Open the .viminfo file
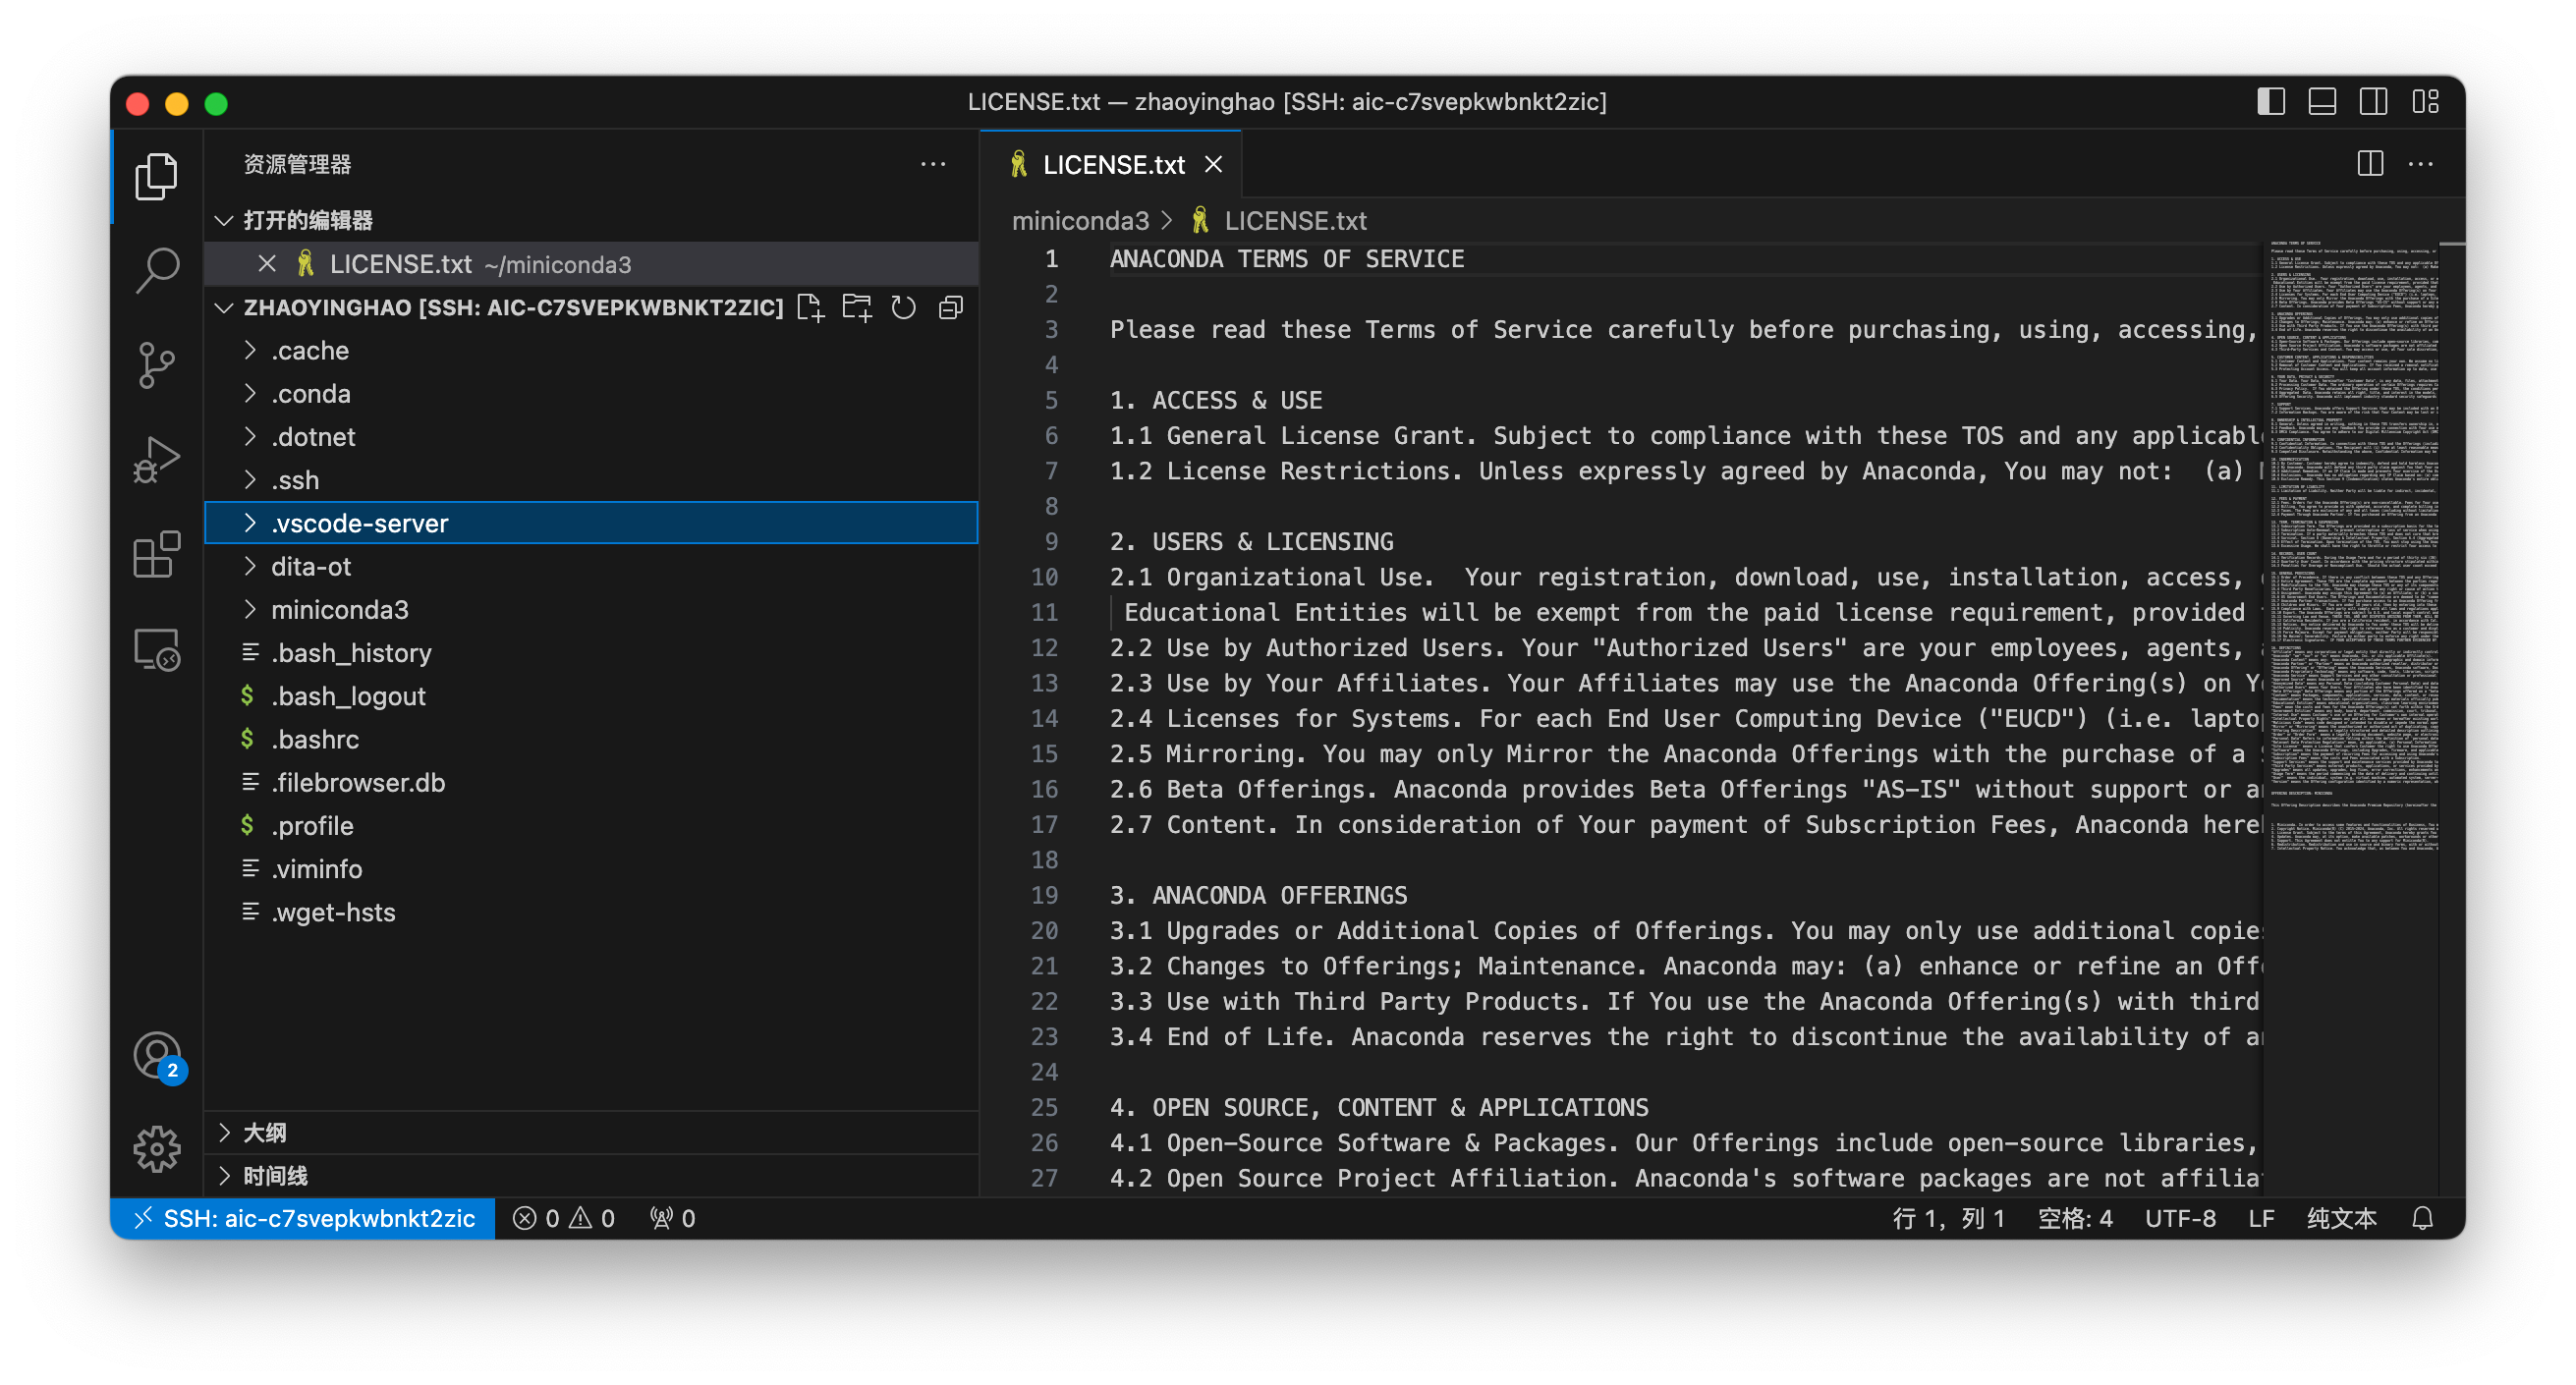Image resolution: width=2576 pixels, height=1385 pixels. pyautogui.click(x=590, y=869)
